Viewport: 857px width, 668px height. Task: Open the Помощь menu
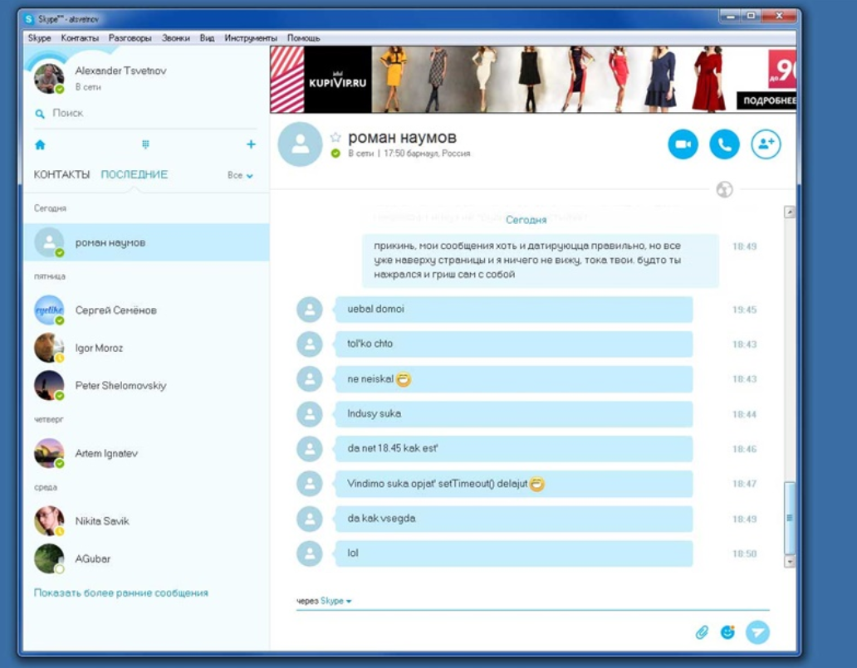coord(303,37)
